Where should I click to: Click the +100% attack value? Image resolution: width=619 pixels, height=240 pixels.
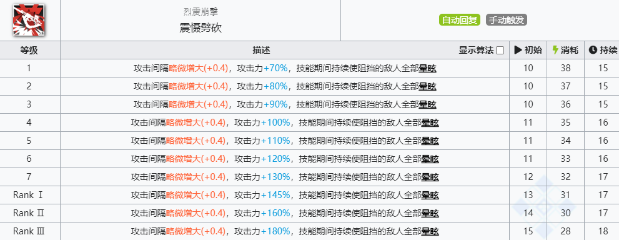[275, 122]
